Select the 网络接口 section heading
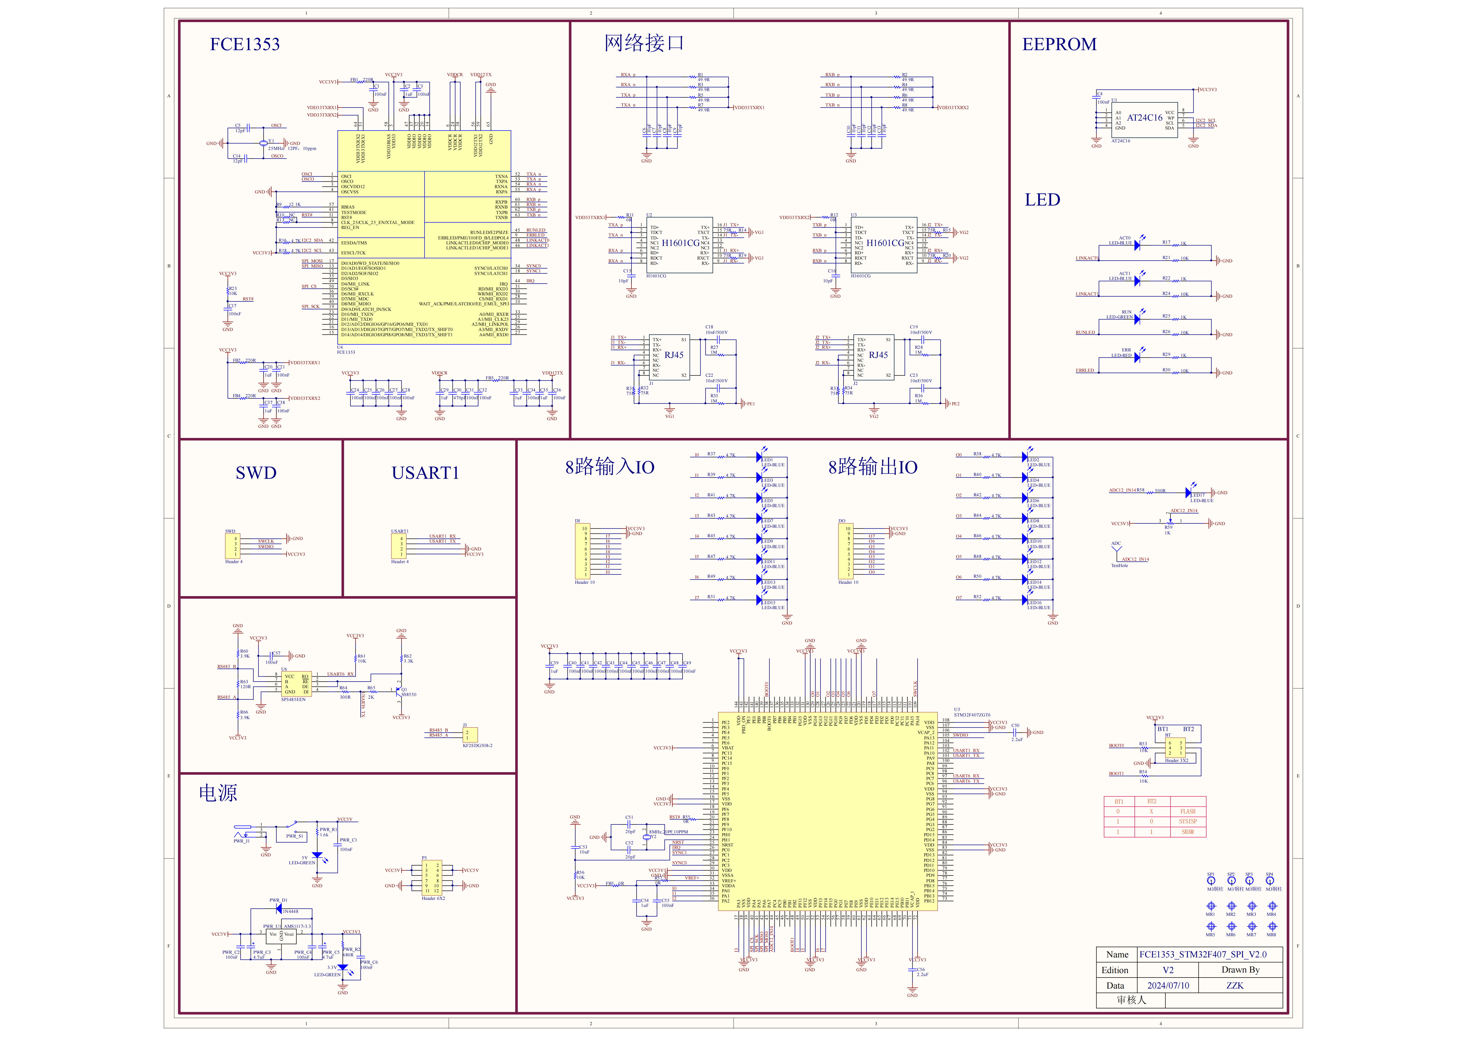Screen dimensions: 1469x1038 pos(644,43)
